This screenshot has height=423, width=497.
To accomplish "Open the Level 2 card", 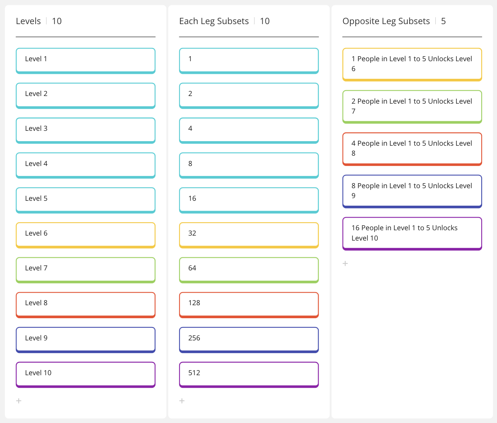I will pos(86,96).
